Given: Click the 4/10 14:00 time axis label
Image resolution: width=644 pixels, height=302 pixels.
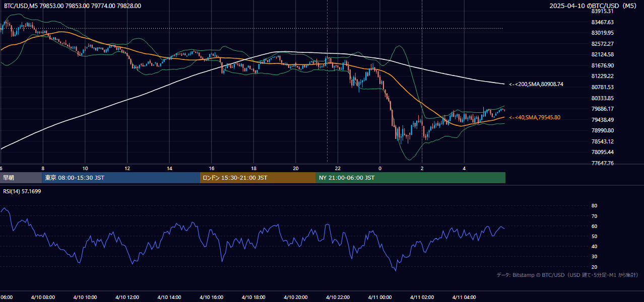Looking at the screenshot, I should point(169,297).
